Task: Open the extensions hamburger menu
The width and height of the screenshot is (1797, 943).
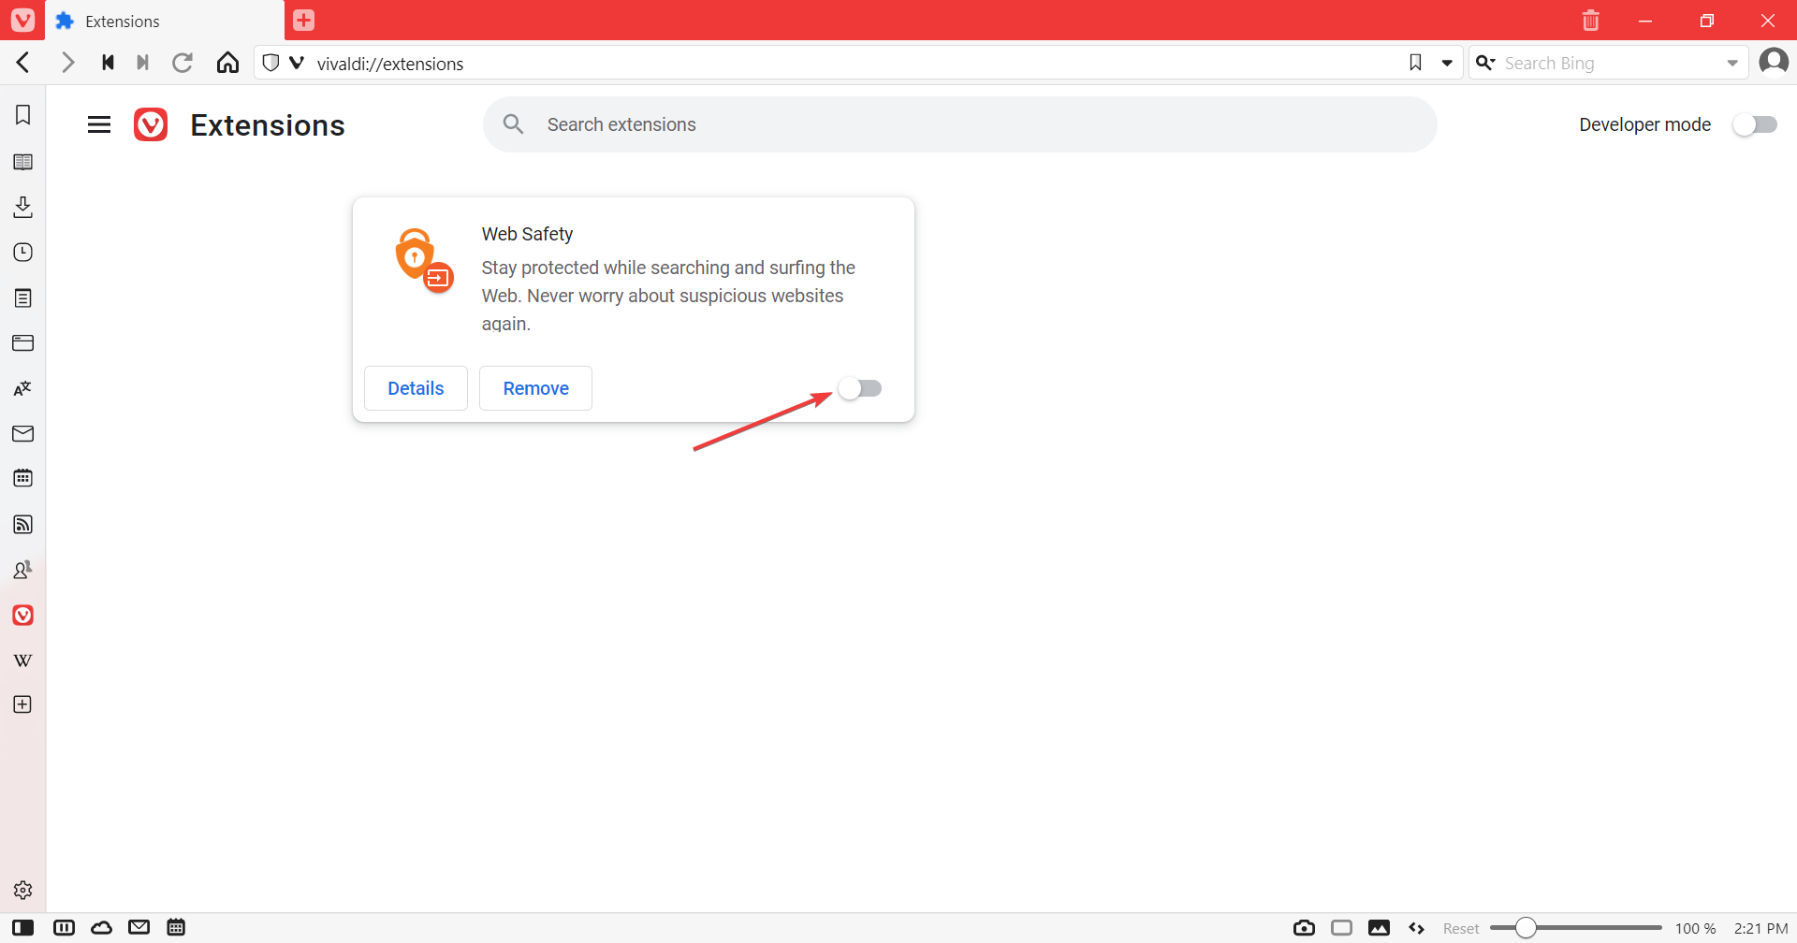Action: (99, 124)
